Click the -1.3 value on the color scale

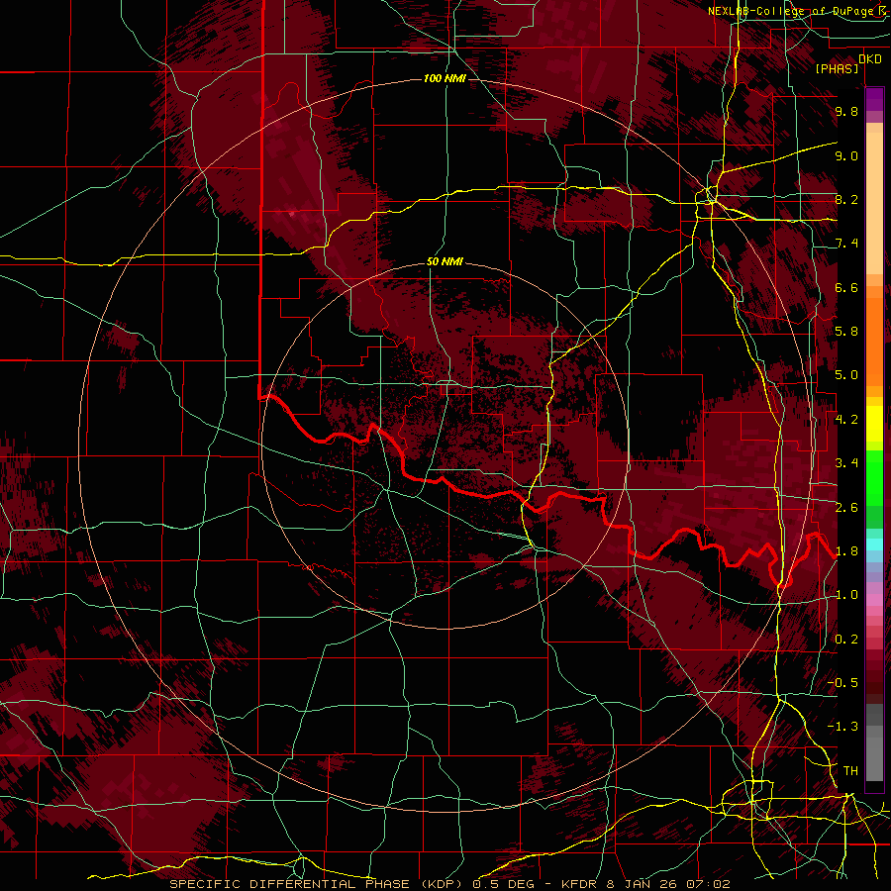842,727
